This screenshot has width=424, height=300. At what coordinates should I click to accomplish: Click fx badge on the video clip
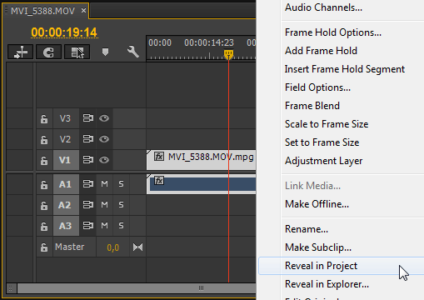pyautogui.click(x=159, y=157)
